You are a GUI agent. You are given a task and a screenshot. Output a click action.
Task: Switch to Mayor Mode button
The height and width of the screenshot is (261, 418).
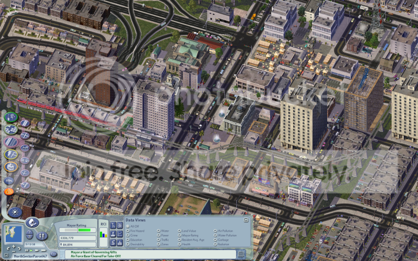click(x=32, y=223)
